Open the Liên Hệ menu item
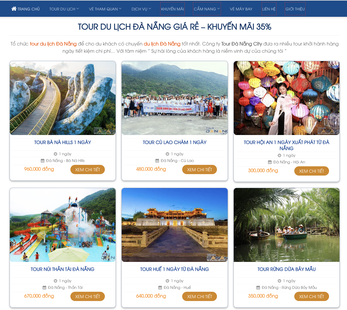 click(x=269, y=9)
